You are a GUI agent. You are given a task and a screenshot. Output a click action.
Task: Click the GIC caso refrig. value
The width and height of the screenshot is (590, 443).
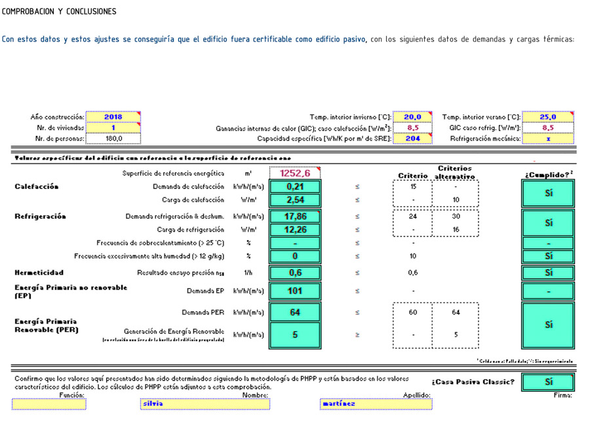pos(548,128)
